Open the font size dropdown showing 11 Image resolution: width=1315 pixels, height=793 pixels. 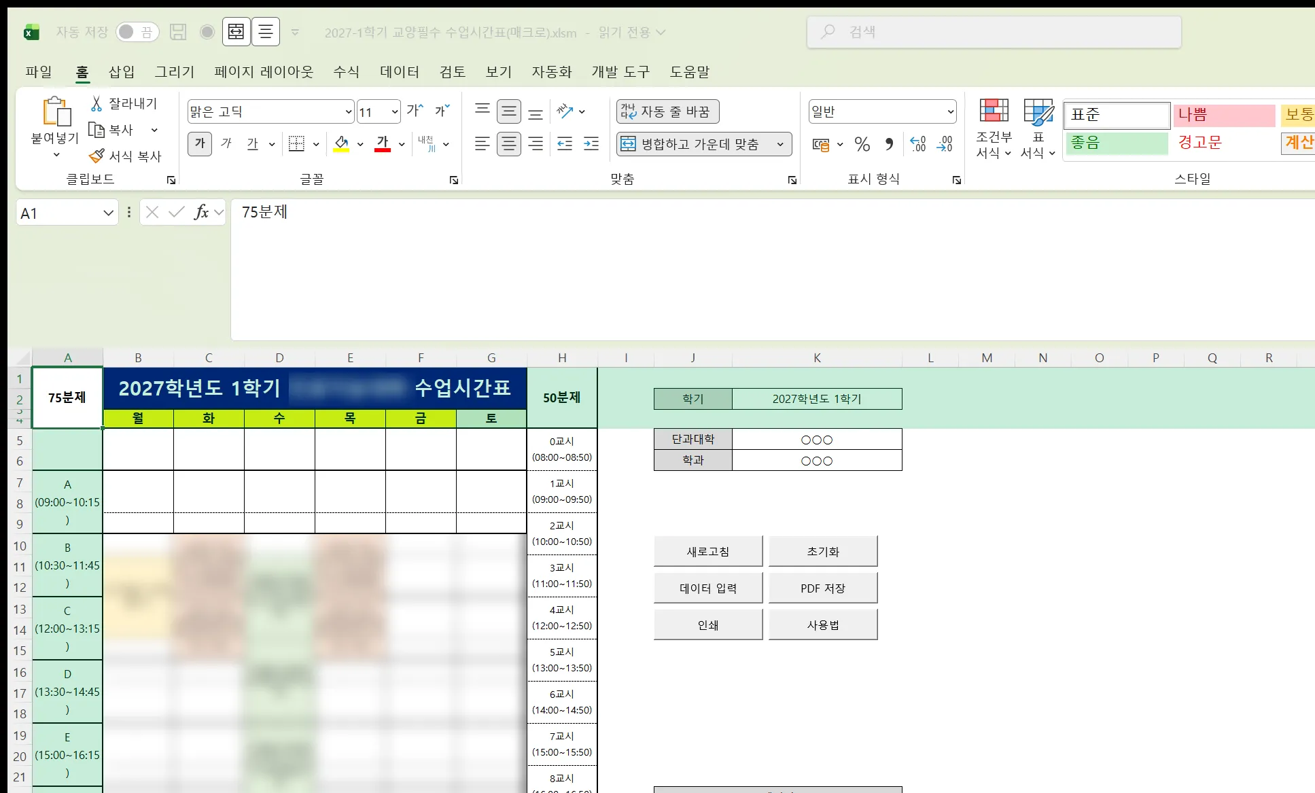395,111
